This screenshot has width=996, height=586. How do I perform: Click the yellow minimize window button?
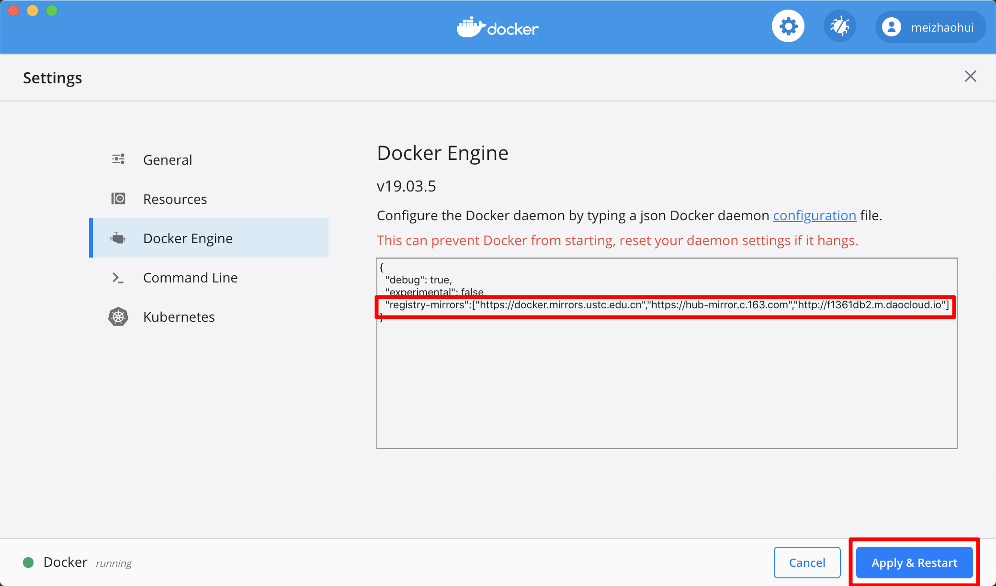[33, 11]
